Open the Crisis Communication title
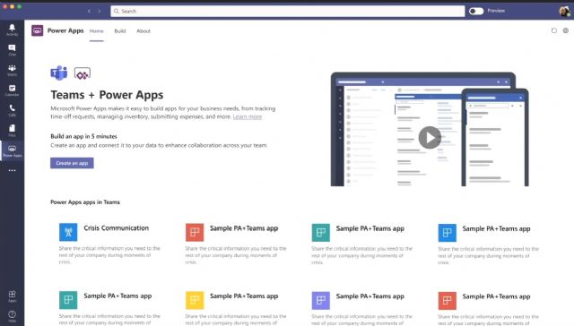574x326 pixels. [116, 228]
